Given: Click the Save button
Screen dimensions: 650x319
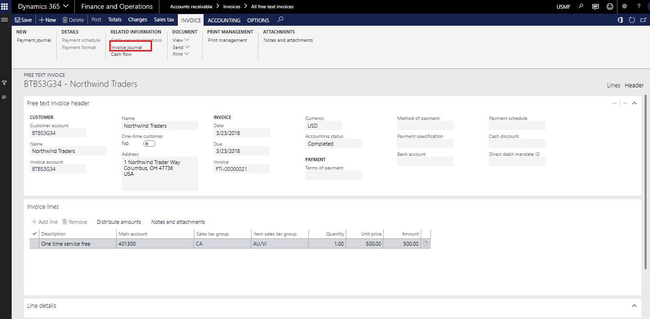Looking at the screenshot, I should point(23,20).
